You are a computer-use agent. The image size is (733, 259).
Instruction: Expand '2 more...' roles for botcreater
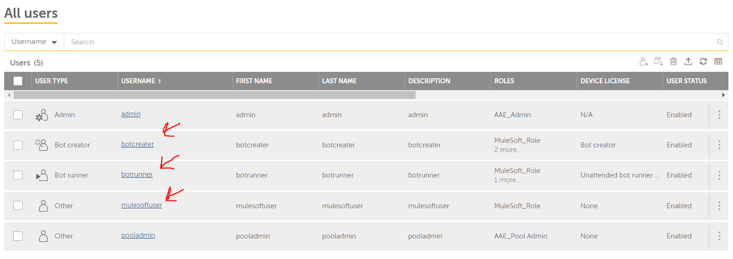(507, 150)
